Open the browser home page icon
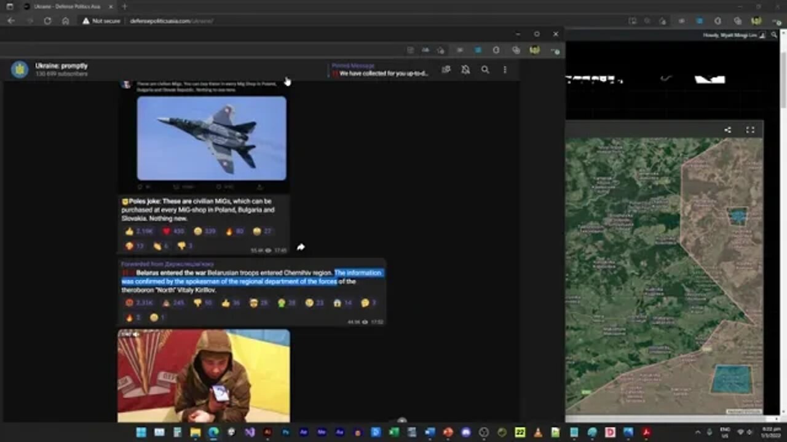787x442 pixels. point(65,21)
